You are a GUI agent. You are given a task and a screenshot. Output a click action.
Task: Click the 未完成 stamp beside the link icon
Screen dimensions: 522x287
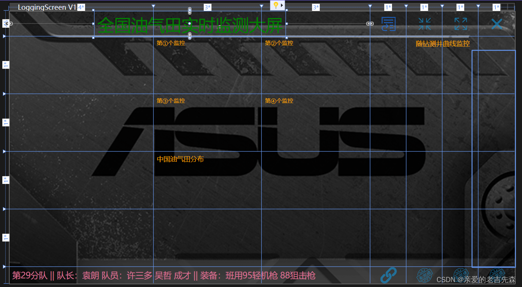(424, 276)
